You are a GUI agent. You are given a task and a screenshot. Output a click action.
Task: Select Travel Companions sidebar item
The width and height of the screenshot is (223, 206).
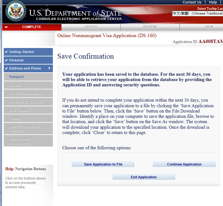pos(28,93)
